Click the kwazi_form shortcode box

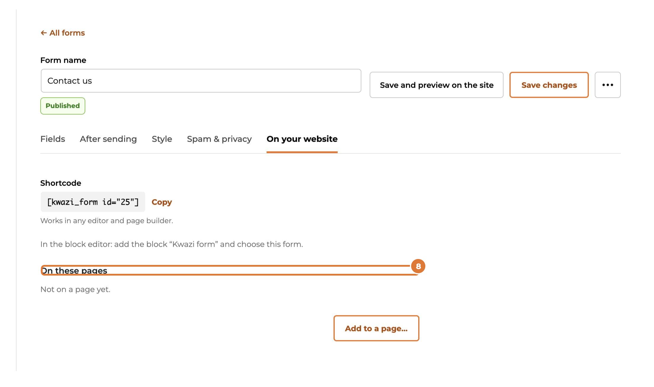click(x=93, y=202)
